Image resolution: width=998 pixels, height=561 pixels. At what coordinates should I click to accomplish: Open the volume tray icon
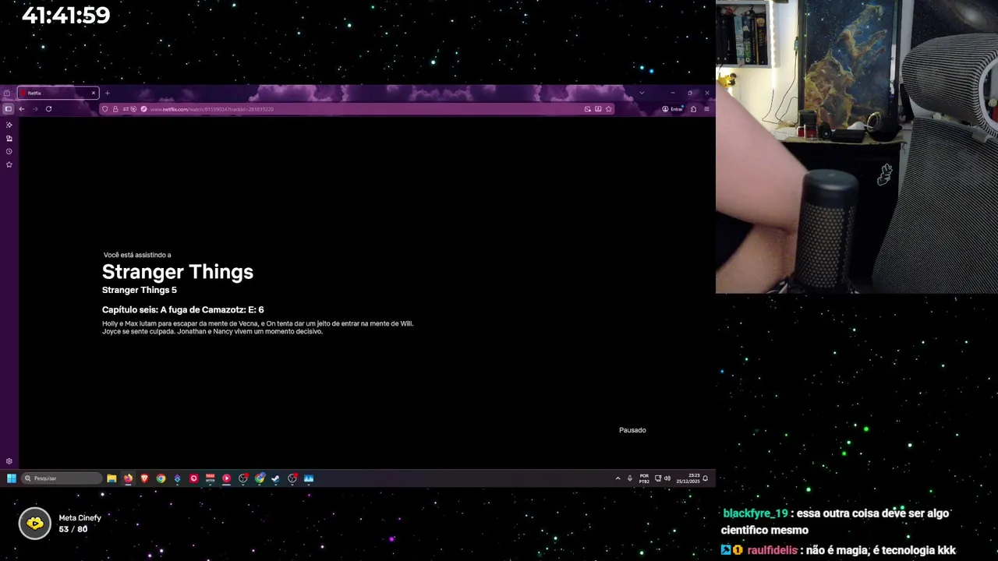click(x=667, y=478)
